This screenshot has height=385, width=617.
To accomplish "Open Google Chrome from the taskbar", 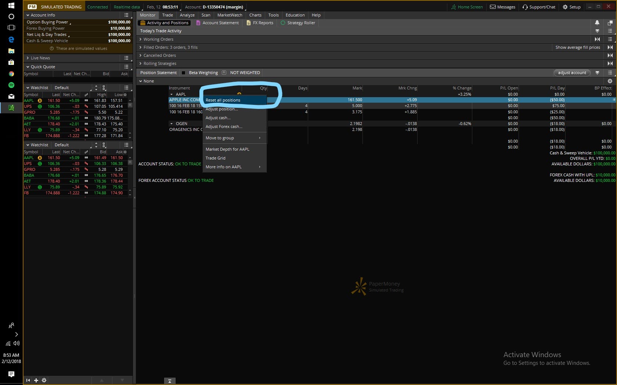I will pyautogui.click(x=11, y=74).
